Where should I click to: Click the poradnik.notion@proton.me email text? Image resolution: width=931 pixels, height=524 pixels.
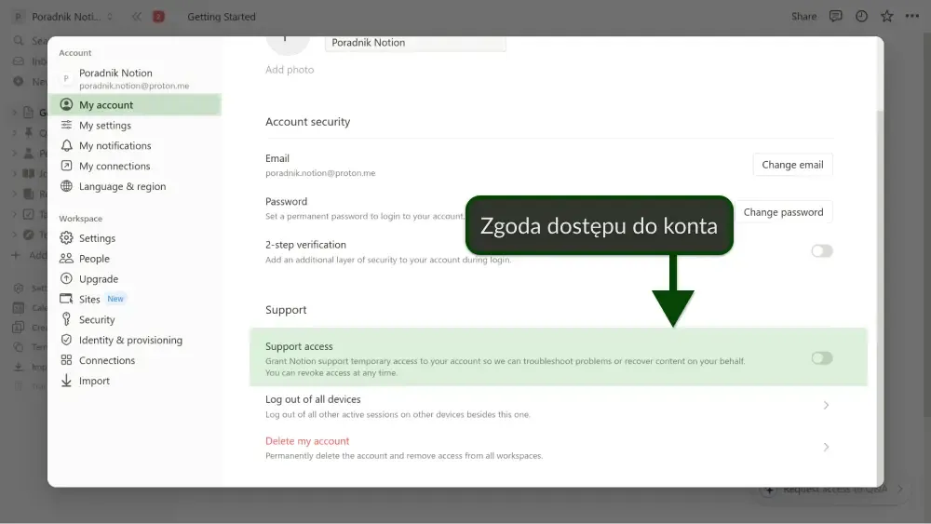pyautogui.click(x=320, y=173)
